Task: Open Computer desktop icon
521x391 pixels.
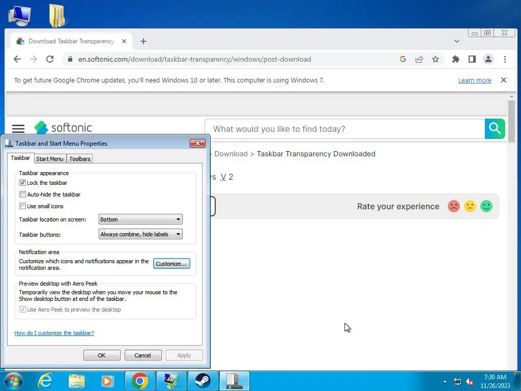Action: coord(20,15)
